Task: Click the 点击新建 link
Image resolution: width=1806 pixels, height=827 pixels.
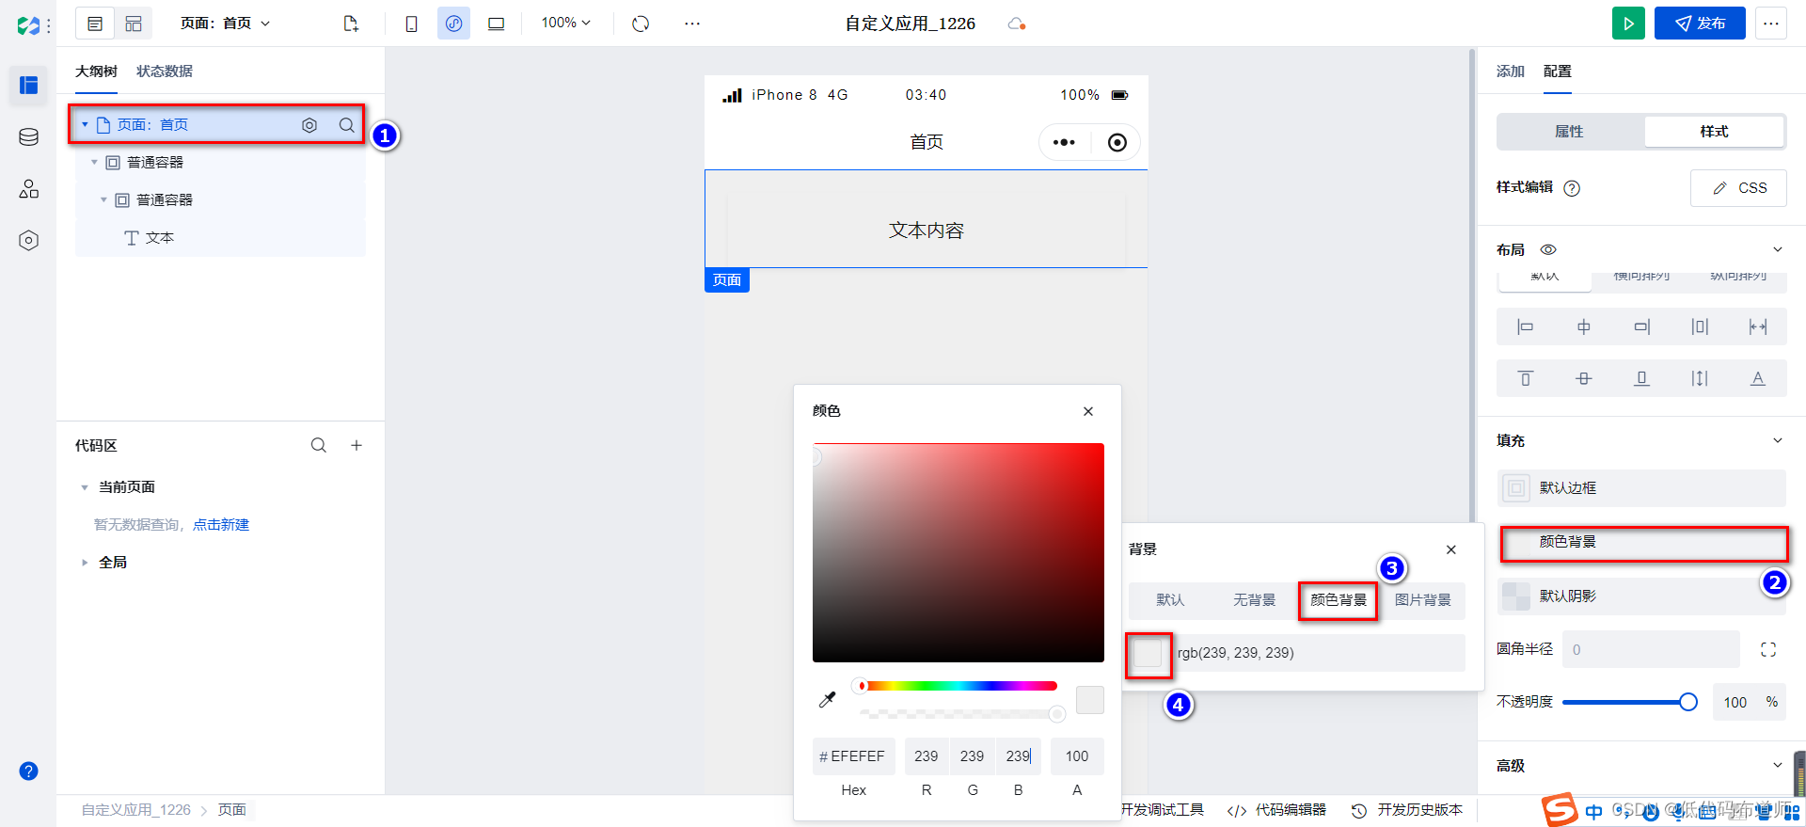Action: (x=221, y=525)
